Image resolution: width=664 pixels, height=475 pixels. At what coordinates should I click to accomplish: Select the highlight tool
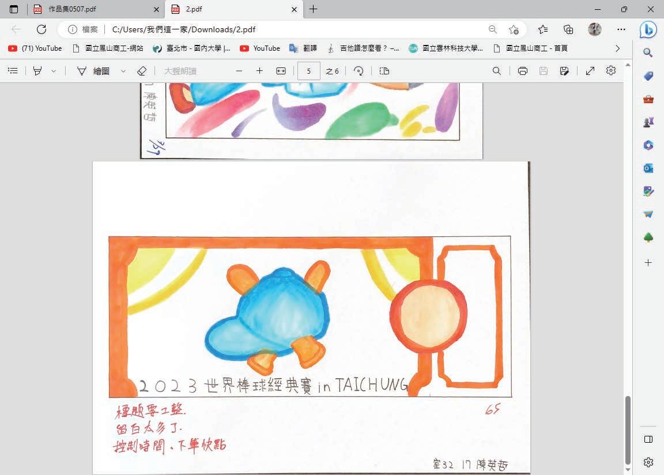[37, 71]
